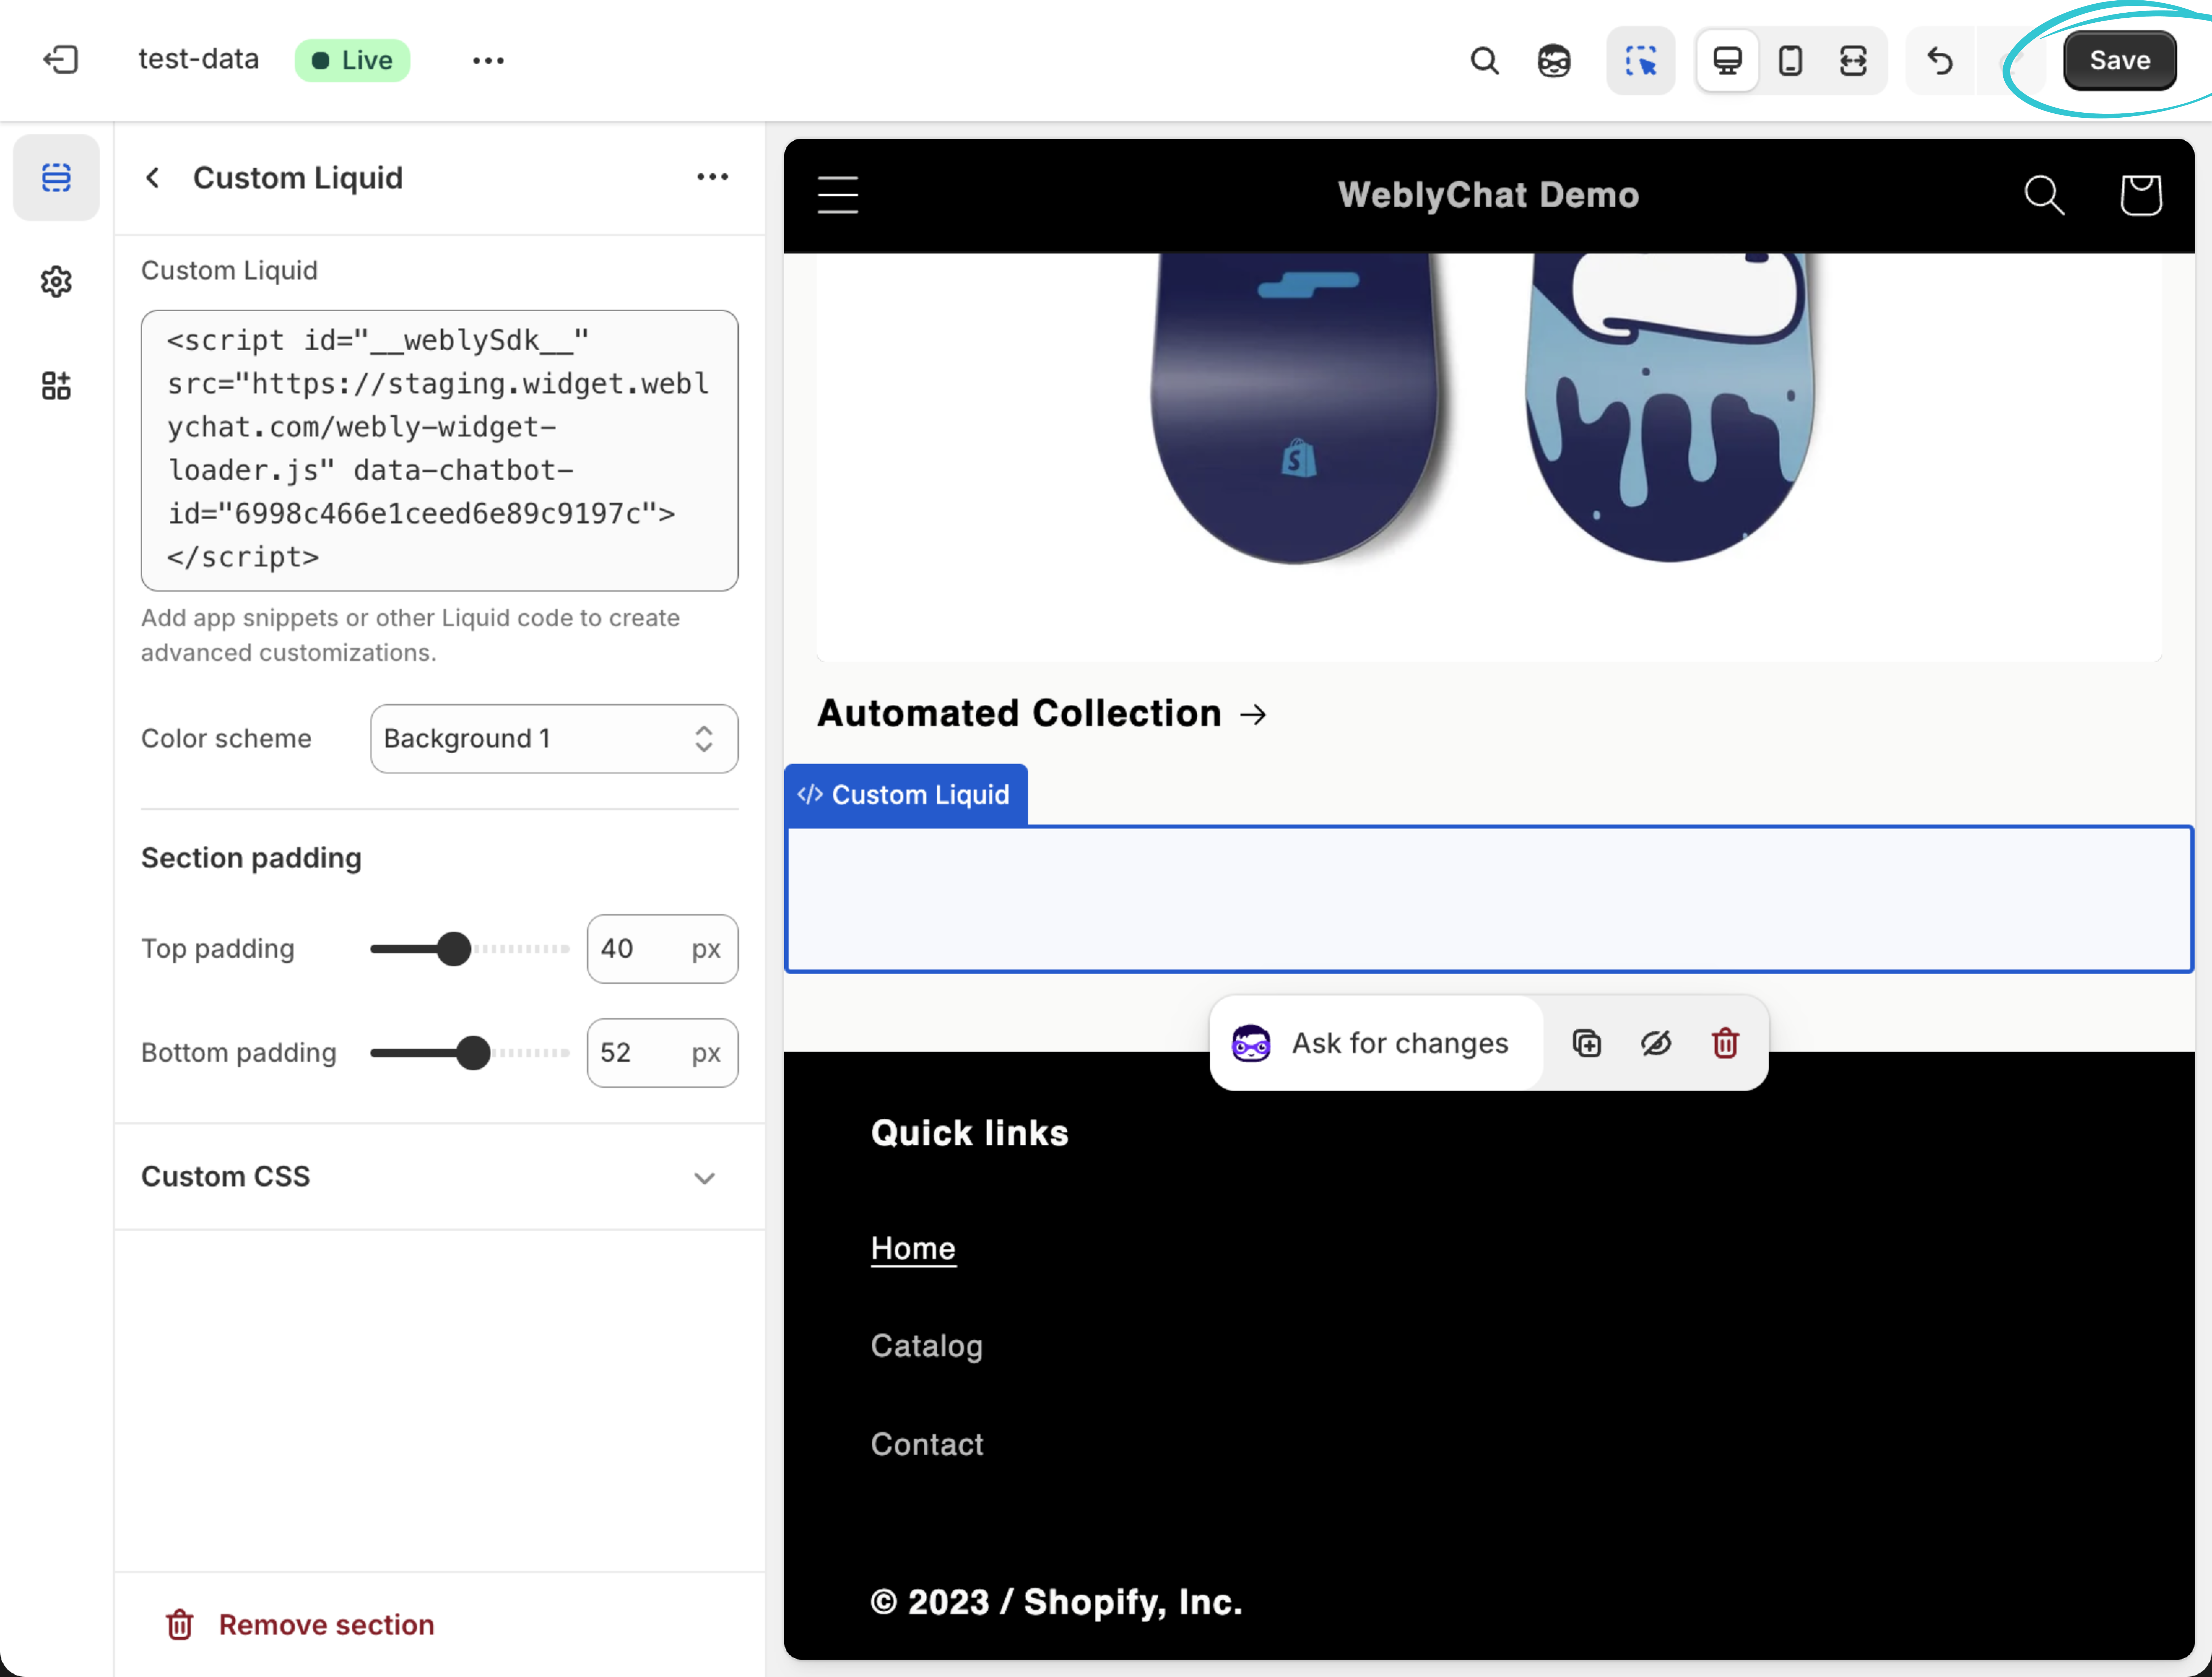Open Theme settings via the gear icon
The image size is (2212, 1677).
[x=56, y=281]
